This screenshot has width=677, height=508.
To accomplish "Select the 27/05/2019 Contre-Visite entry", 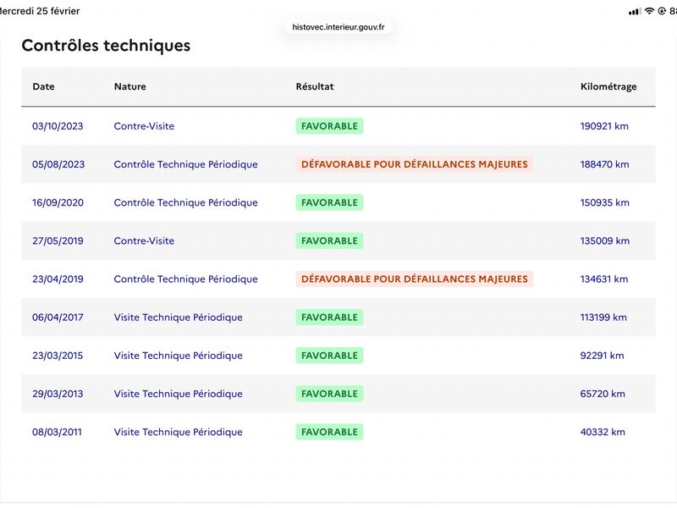I will (x=144, y=240).
